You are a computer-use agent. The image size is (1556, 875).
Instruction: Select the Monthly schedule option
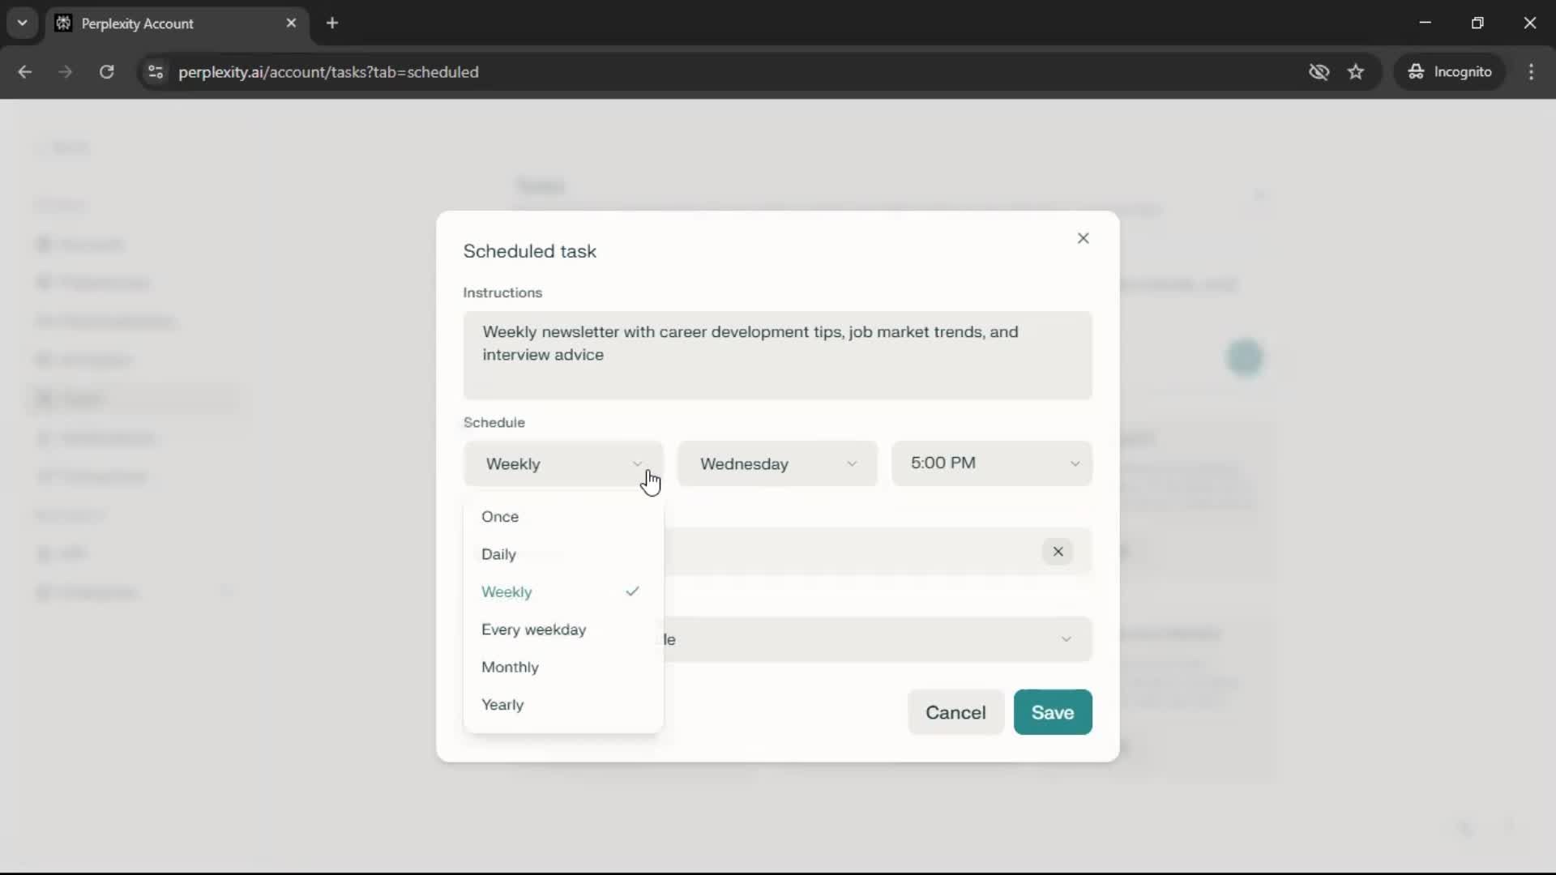pos(510,667)
